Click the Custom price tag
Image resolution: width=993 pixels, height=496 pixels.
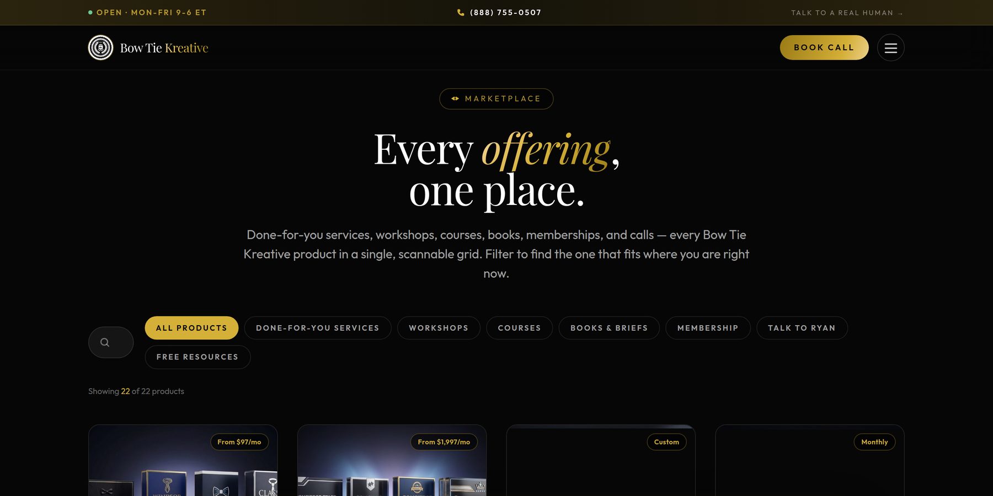pos(666,442)
